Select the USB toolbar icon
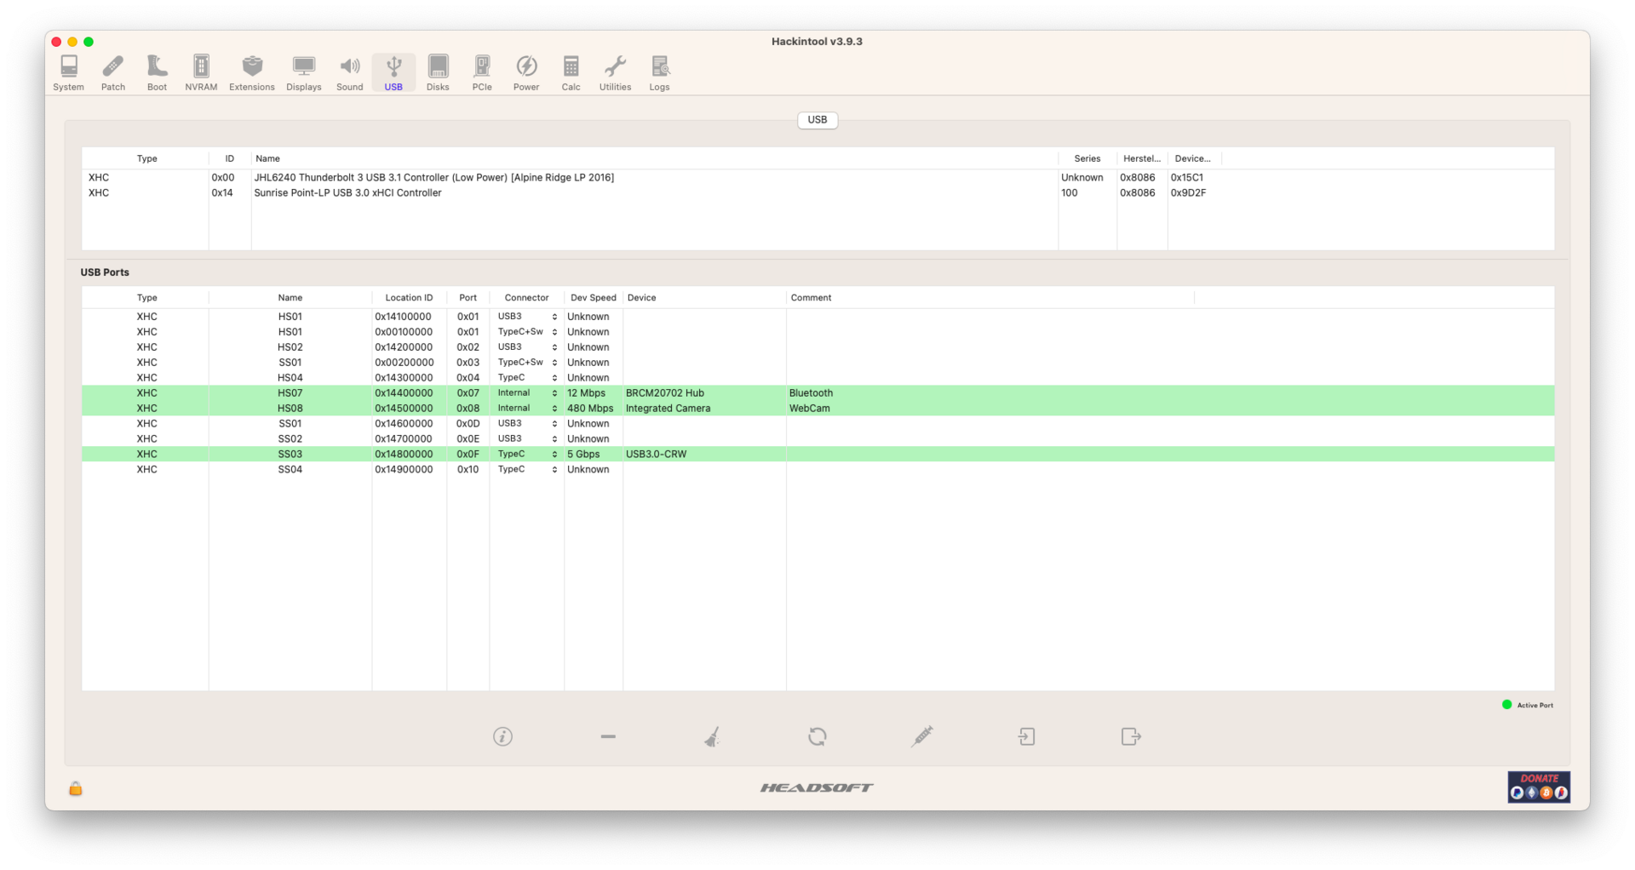The height and width of the screenshot is (870, 1635). pos(393,73)
